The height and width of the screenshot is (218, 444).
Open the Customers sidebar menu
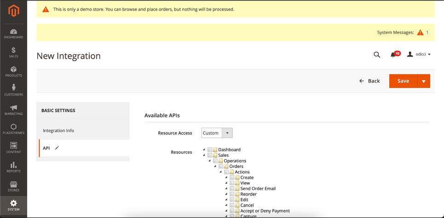click(13, 91)
